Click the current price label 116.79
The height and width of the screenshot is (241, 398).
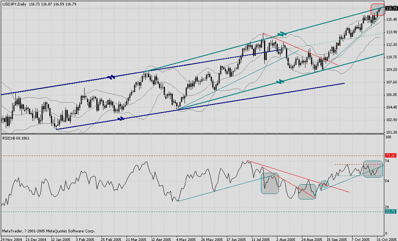tap(391, 8)
